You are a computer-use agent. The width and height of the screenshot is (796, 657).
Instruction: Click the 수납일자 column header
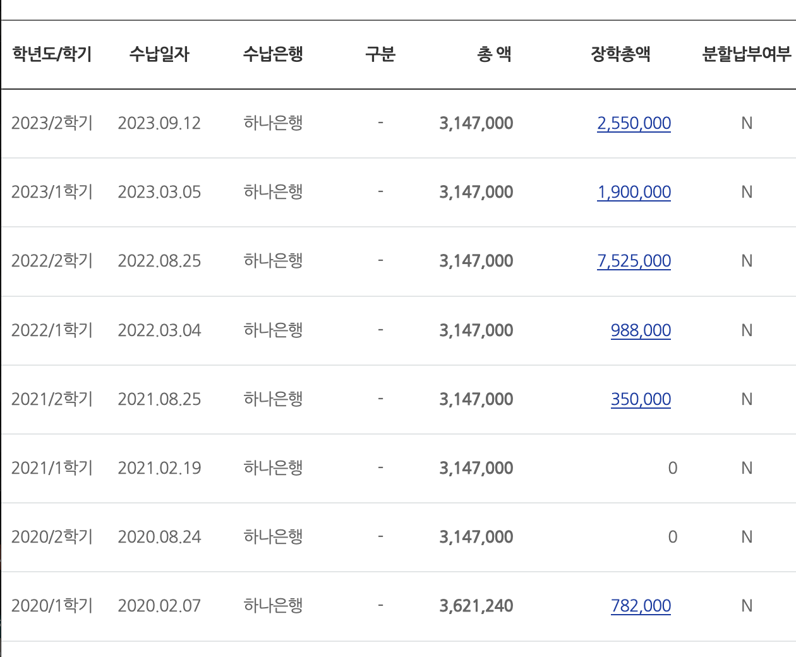point(159,54)
